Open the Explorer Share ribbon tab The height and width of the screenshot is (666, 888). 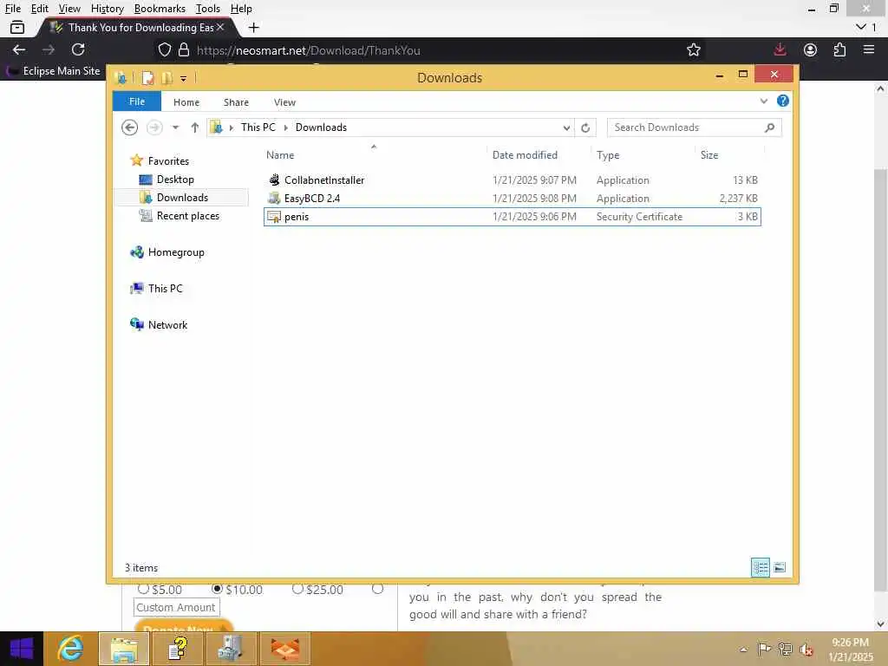tap(236, 102)
